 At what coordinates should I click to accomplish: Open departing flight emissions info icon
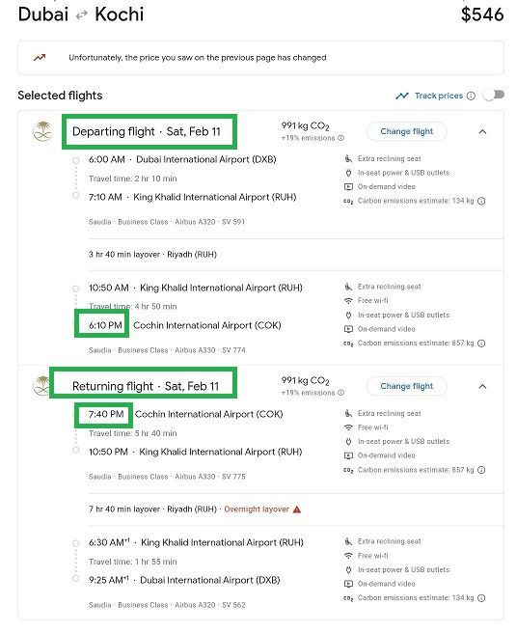(x=340, y=138)
